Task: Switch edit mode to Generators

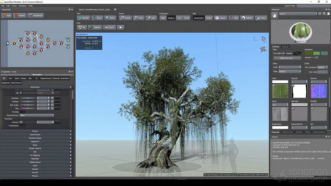Action: [x=199, y=18]
